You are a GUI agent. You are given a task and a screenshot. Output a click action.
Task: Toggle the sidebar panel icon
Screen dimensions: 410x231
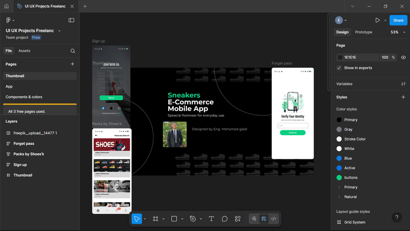point(71,20)
